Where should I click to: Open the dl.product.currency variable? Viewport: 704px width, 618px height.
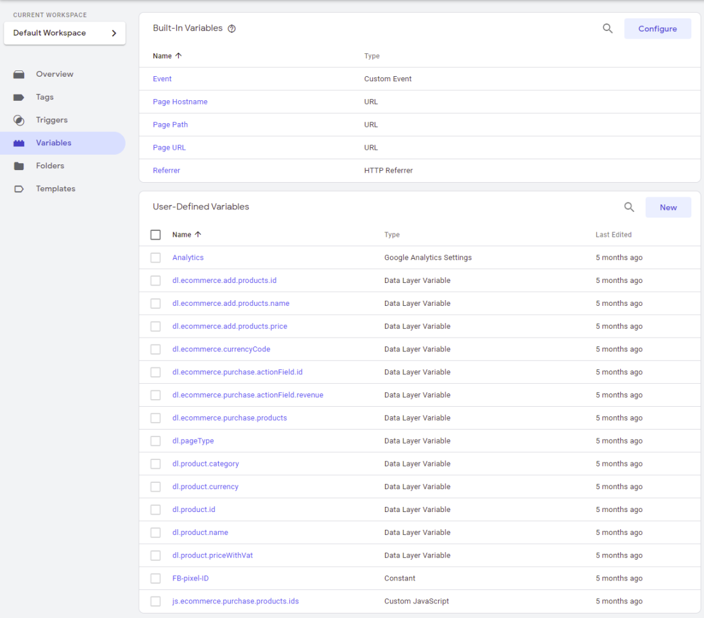pos(205,487)
